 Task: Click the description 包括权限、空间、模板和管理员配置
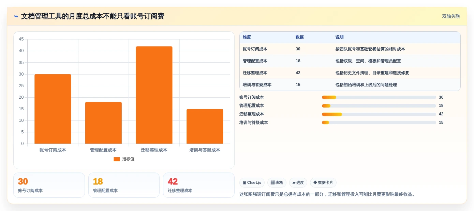point(368,61)
